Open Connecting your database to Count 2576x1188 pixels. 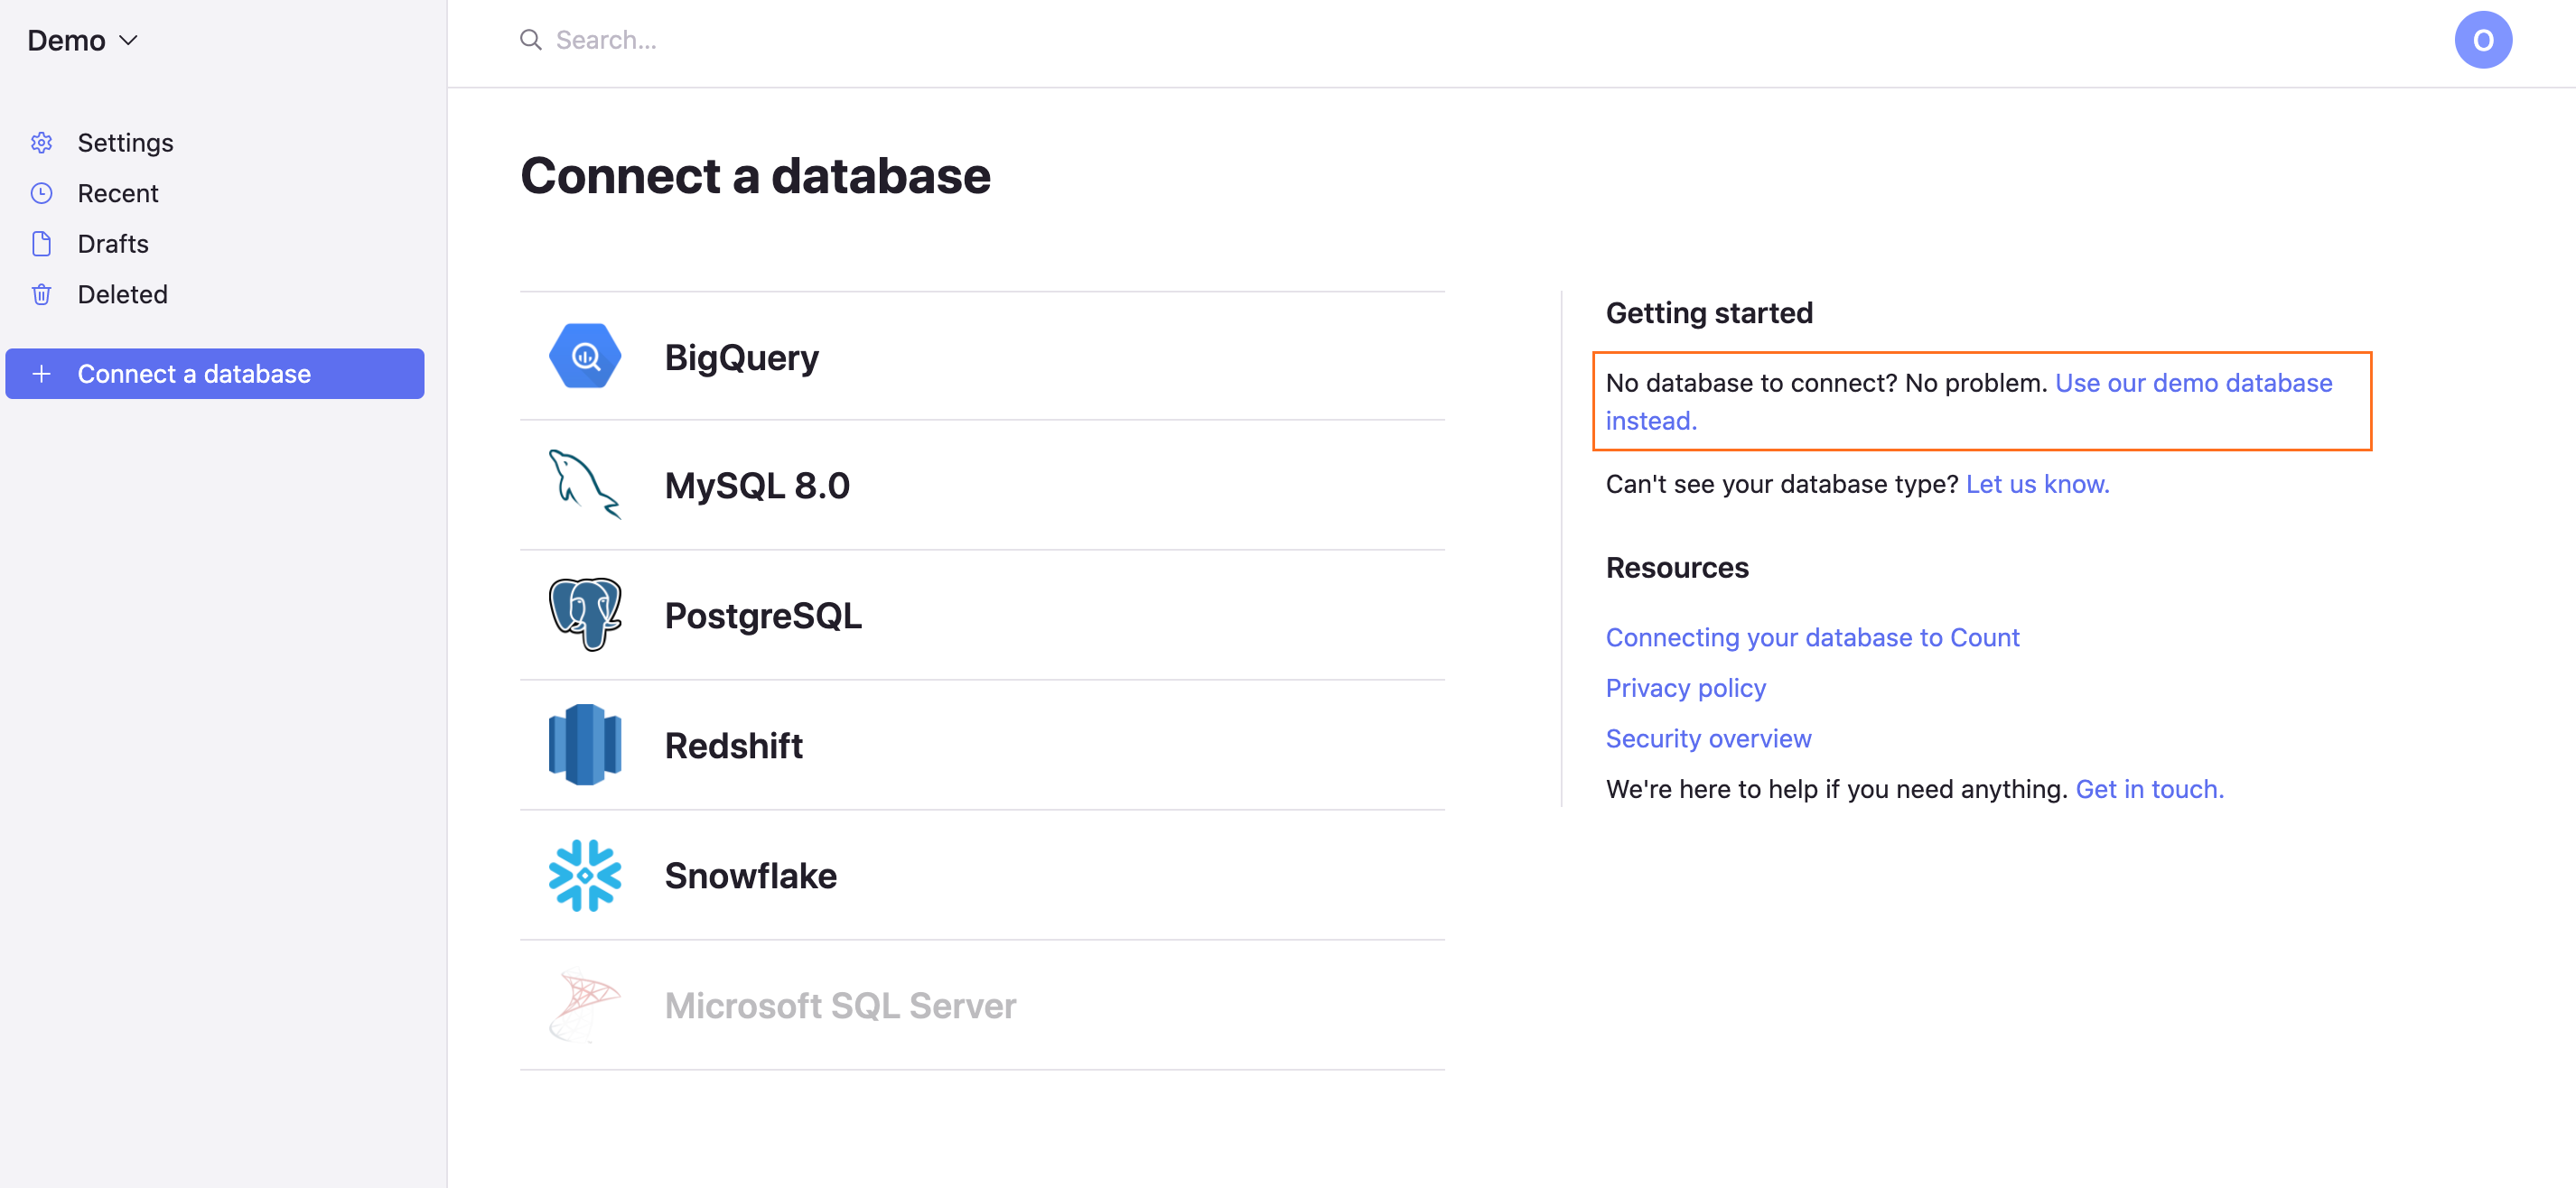(1812, 637)
